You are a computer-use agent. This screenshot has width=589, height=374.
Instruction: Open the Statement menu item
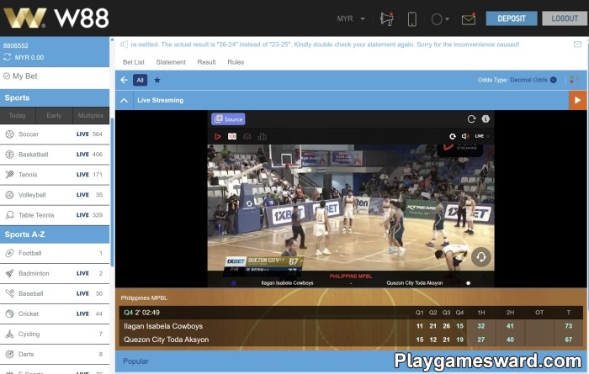(x=171, y=62)
